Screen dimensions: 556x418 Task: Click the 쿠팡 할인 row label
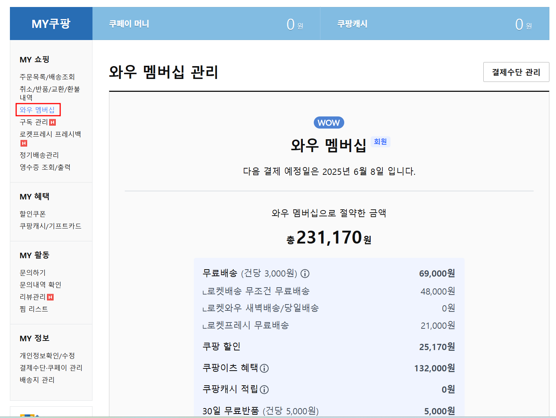coord(222,346)
